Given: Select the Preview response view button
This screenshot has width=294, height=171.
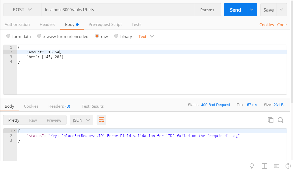Looking at the screenshot, I should [x=54, y=120].
